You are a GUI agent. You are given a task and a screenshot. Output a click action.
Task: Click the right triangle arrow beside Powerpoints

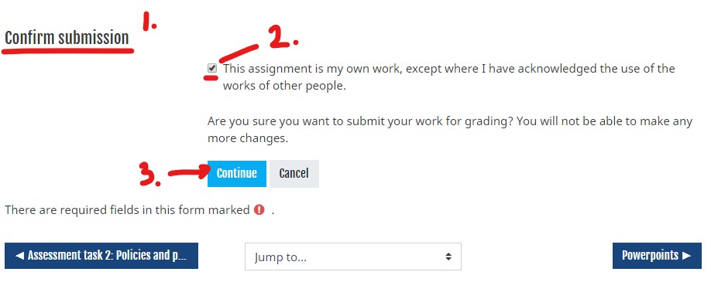coord(686,256)
